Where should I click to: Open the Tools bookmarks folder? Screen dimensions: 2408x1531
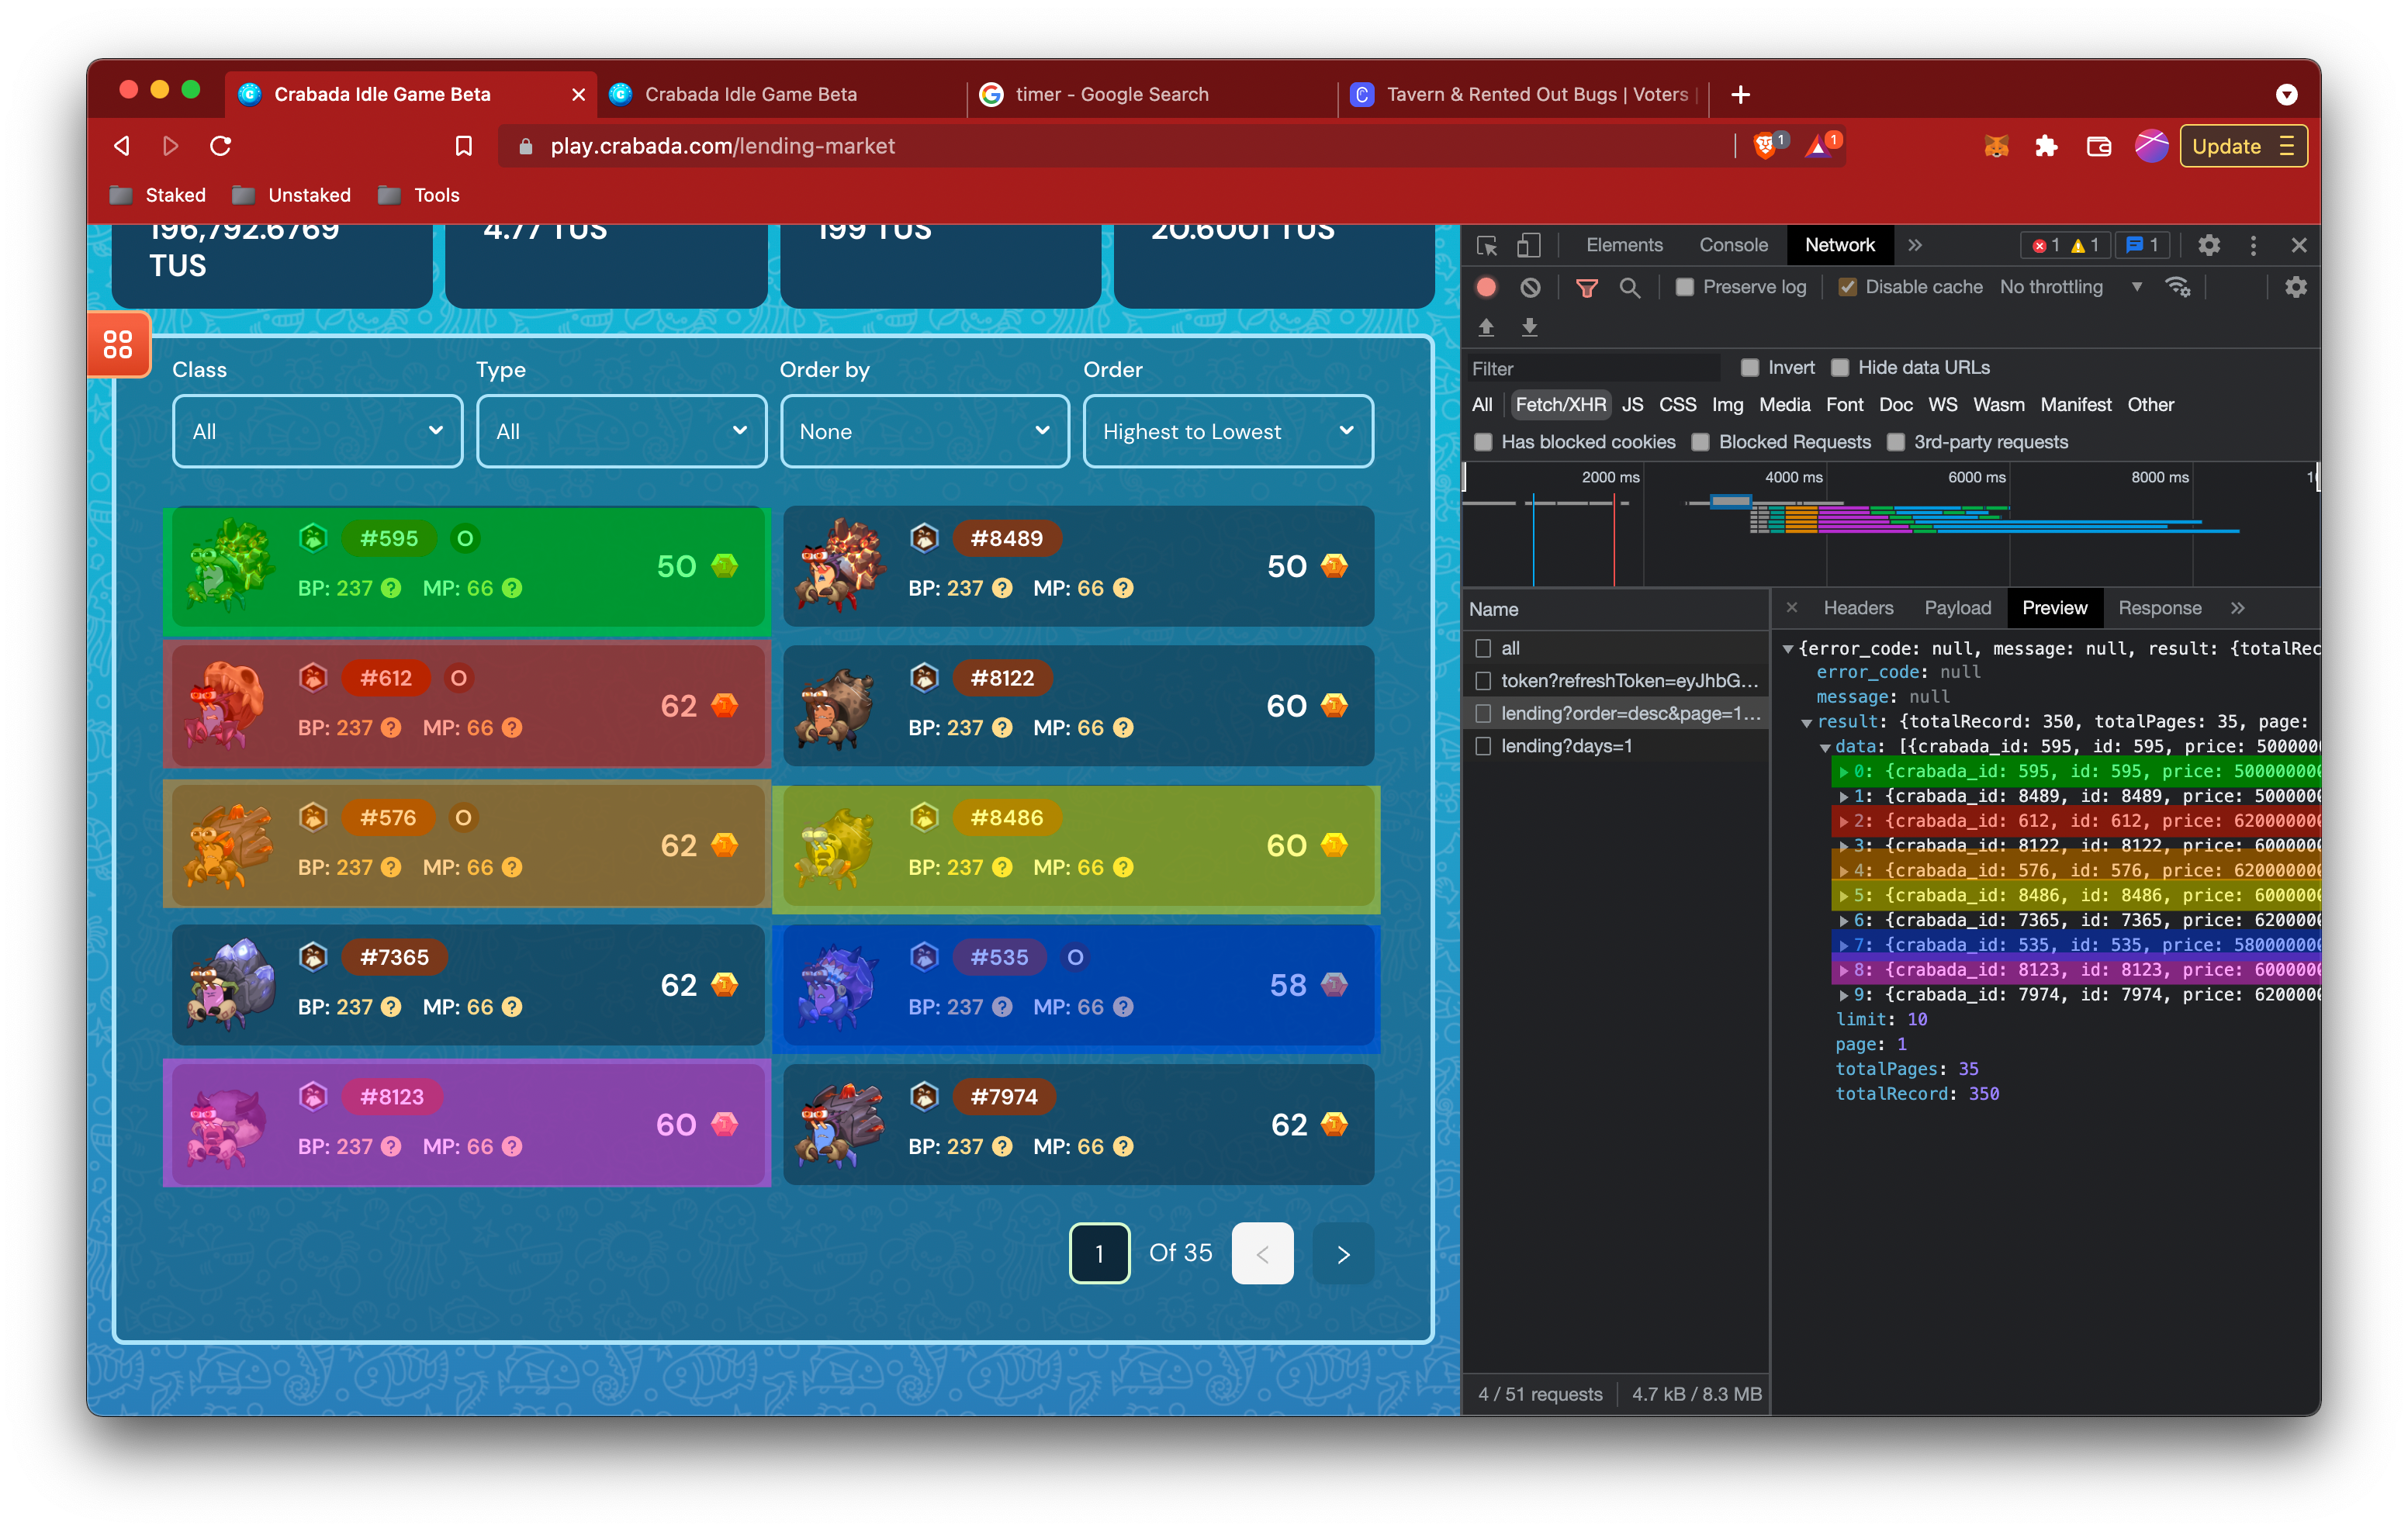point(419,195)
